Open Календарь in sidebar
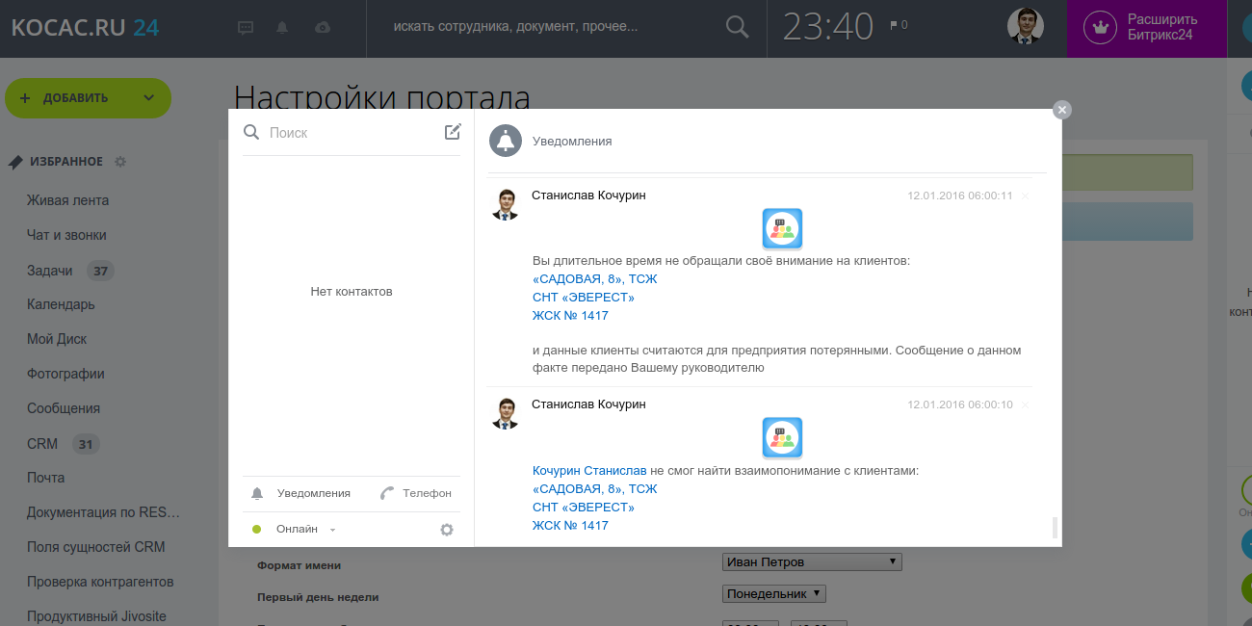Screen dimensions: 1252x626 pyautogui.click(x=61, y=304)
